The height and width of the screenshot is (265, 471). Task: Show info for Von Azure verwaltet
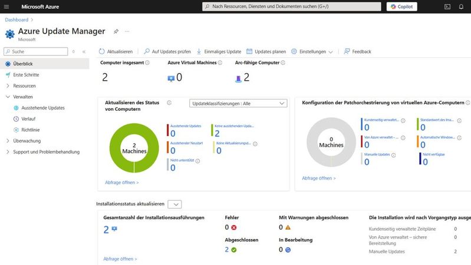pyautogui.click(x=403, y=138)
